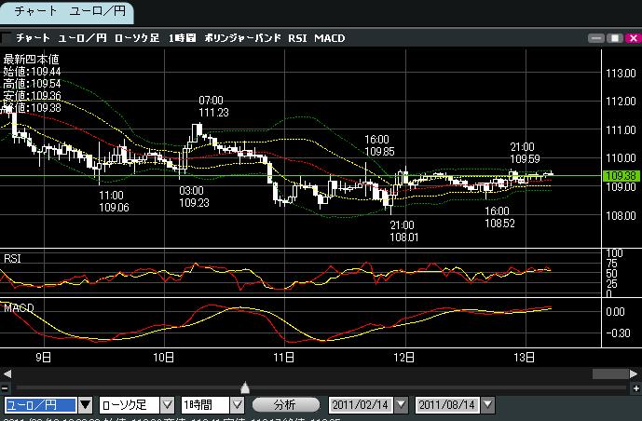The image size is (642, 421).
Task: Open the 1時間 timeframe dropdown
Action: coord(237,405)
